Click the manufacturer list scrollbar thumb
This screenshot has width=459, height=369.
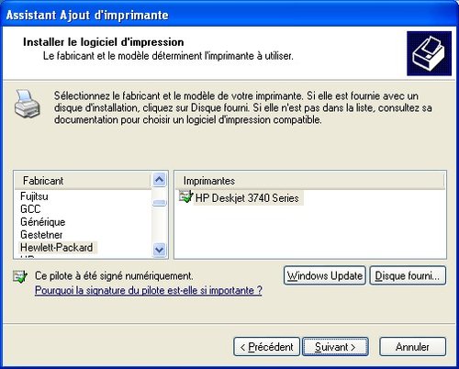(x=160, y=203)
